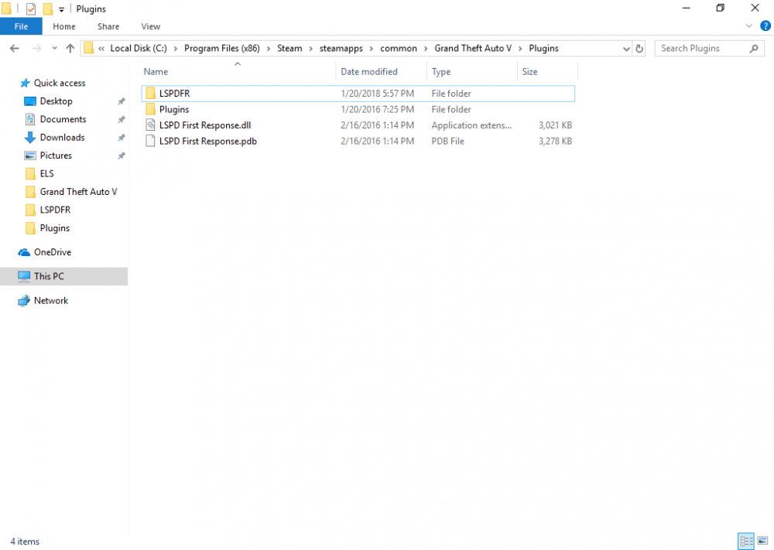Click the pin icon beside Desktop

[122, 101]
